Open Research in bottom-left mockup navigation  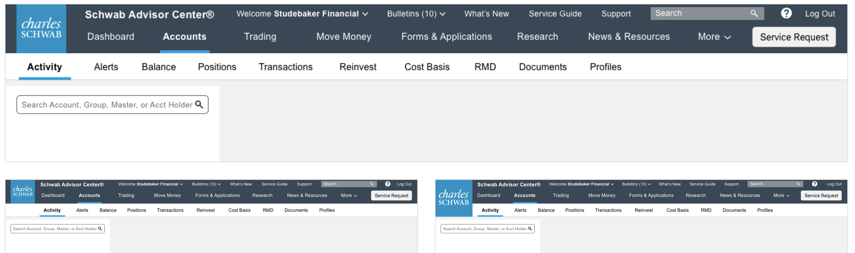[x=262, y=195]
